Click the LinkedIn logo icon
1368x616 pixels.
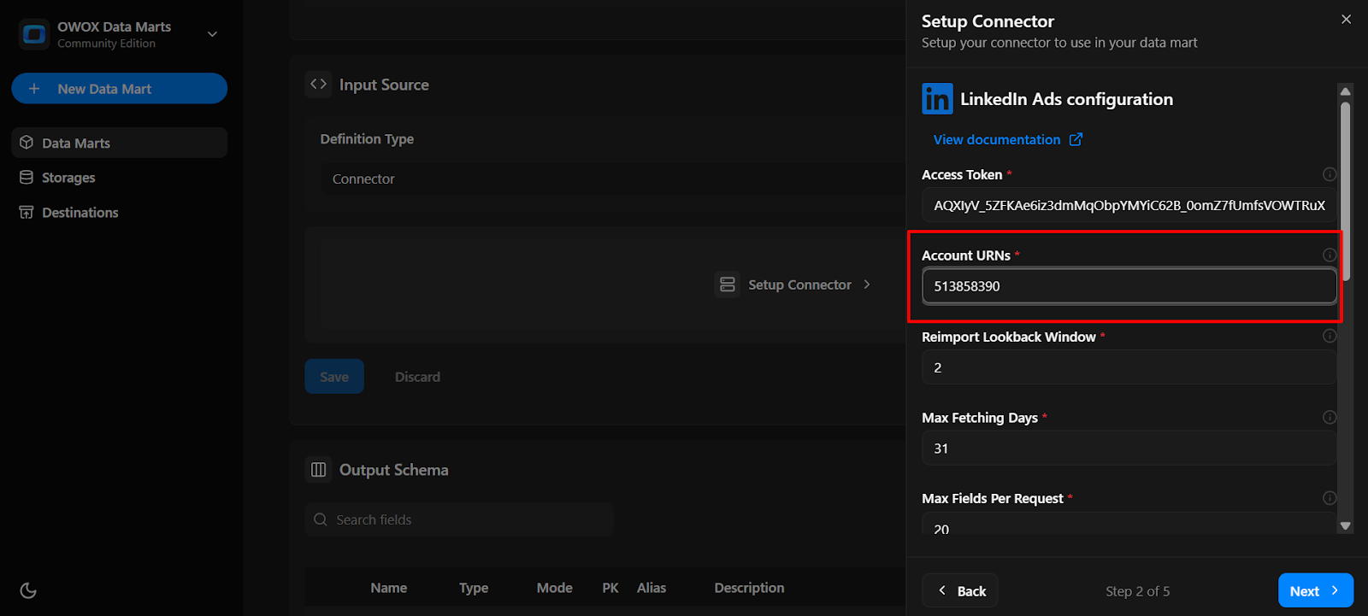click(937, 99)
